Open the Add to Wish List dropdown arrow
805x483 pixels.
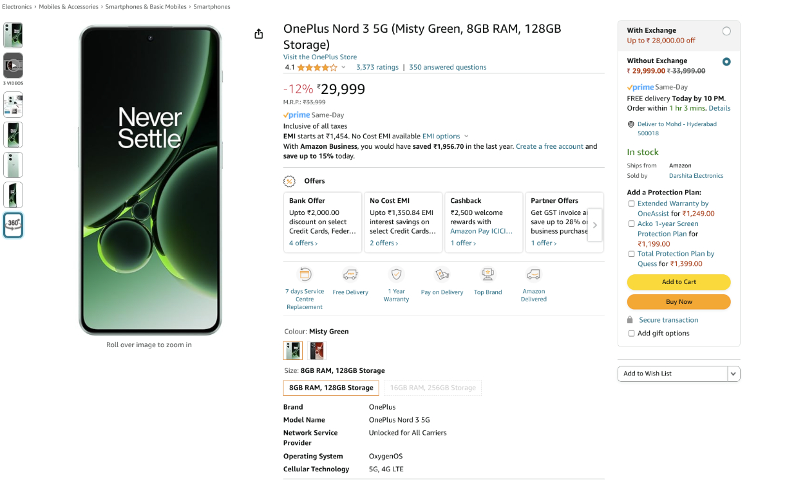(x=734, y=374)
